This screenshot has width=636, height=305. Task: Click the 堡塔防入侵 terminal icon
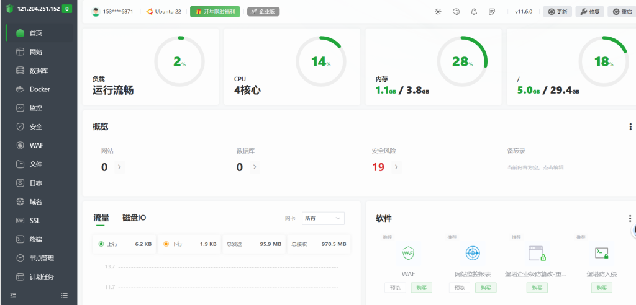point(601,253)
